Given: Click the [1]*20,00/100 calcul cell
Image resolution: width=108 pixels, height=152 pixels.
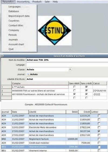Looking at the screenshot, I should [100, 91].
